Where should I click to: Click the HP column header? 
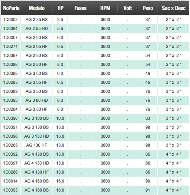(x=60, y=8)
